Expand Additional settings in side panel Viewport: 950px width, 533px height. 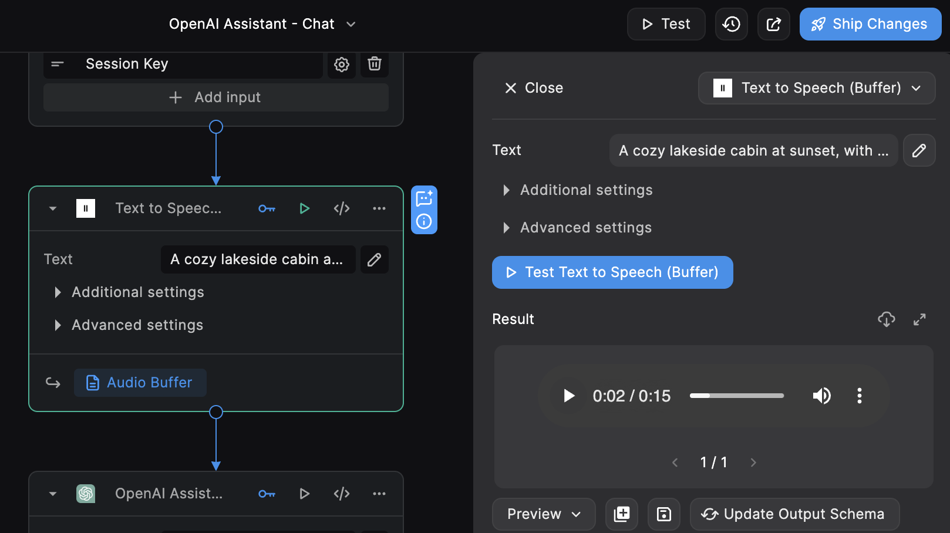coord(578,190)
